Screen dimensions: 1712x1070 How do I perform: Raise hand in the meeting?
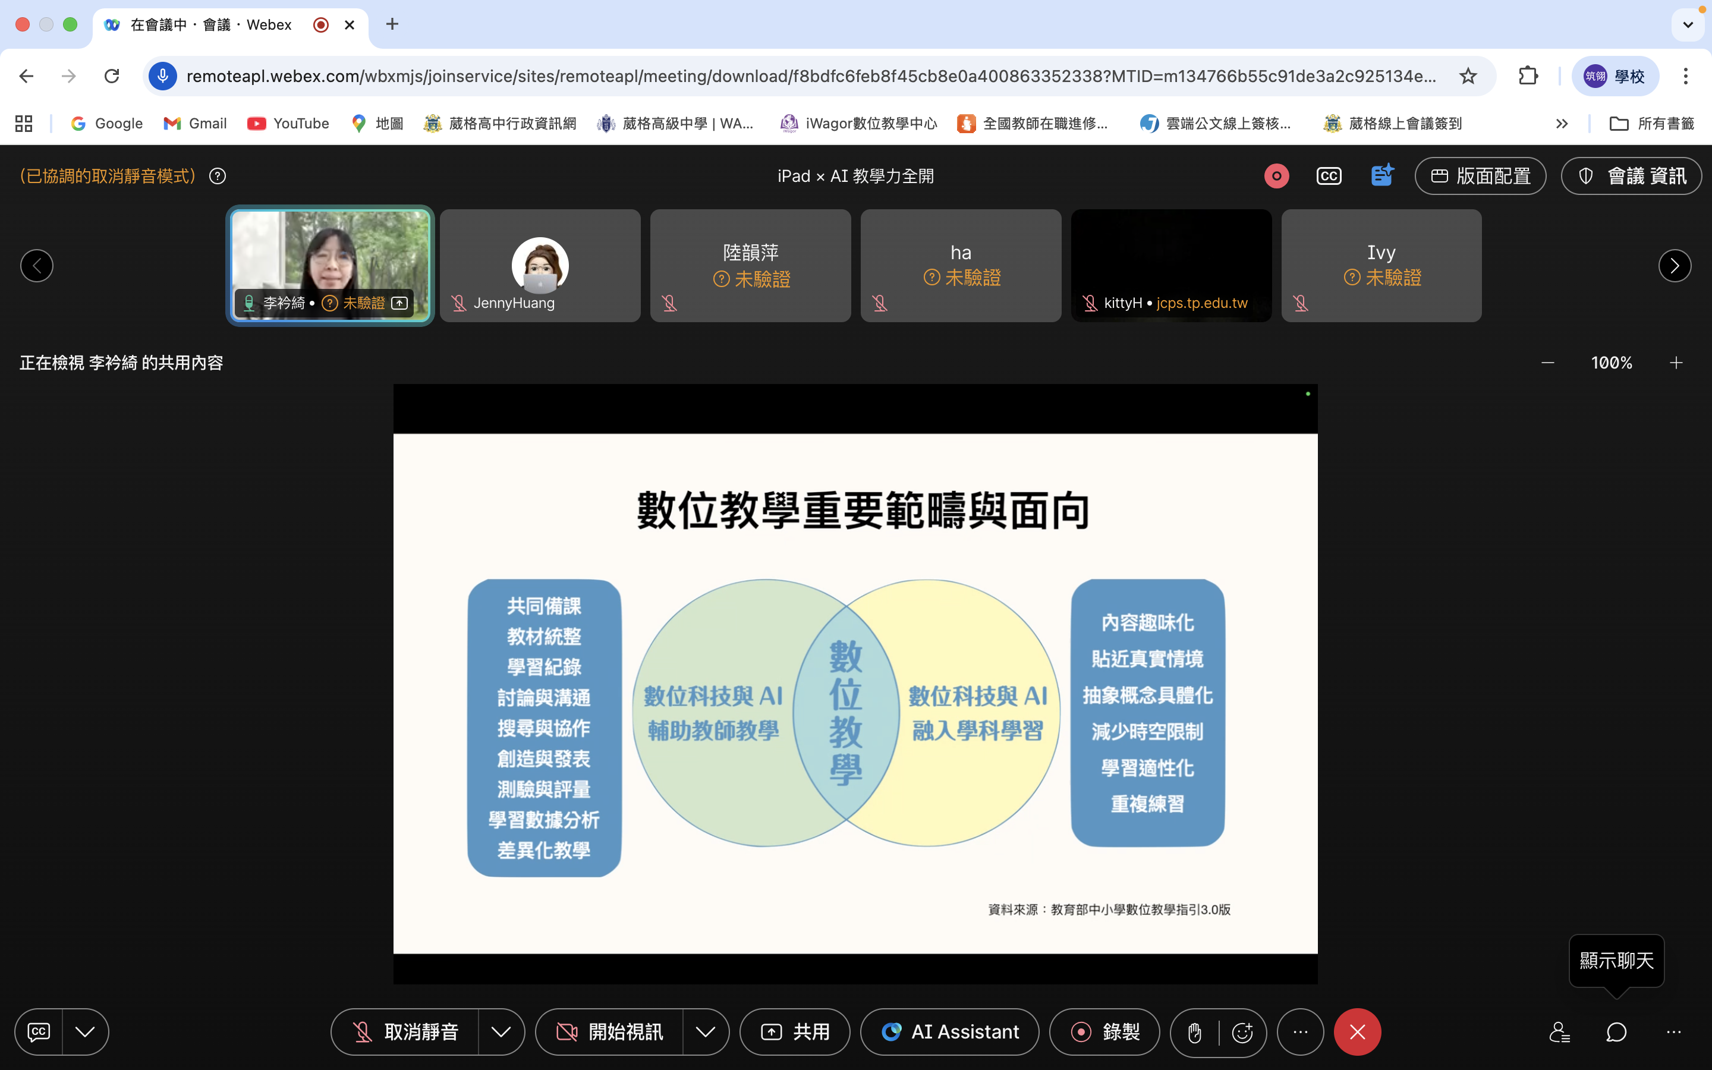[x=1195, y=1033]
